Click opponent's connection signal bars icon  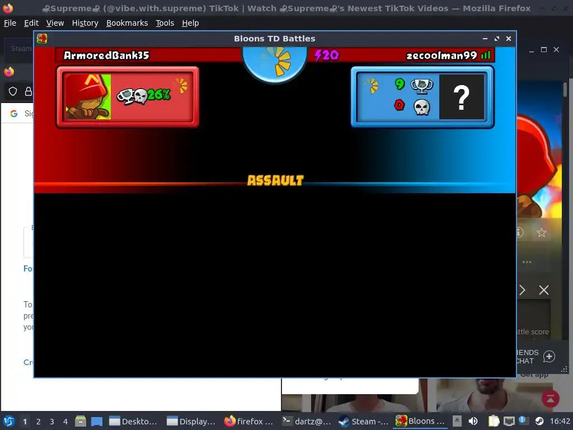tap(486, 55)
